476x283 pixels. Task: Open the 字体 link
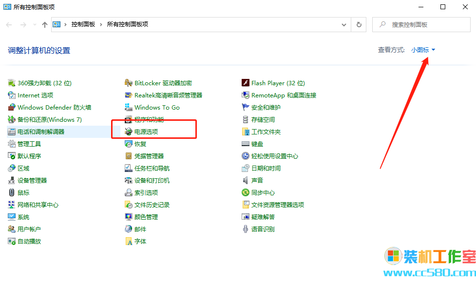[x=140, y=241]
